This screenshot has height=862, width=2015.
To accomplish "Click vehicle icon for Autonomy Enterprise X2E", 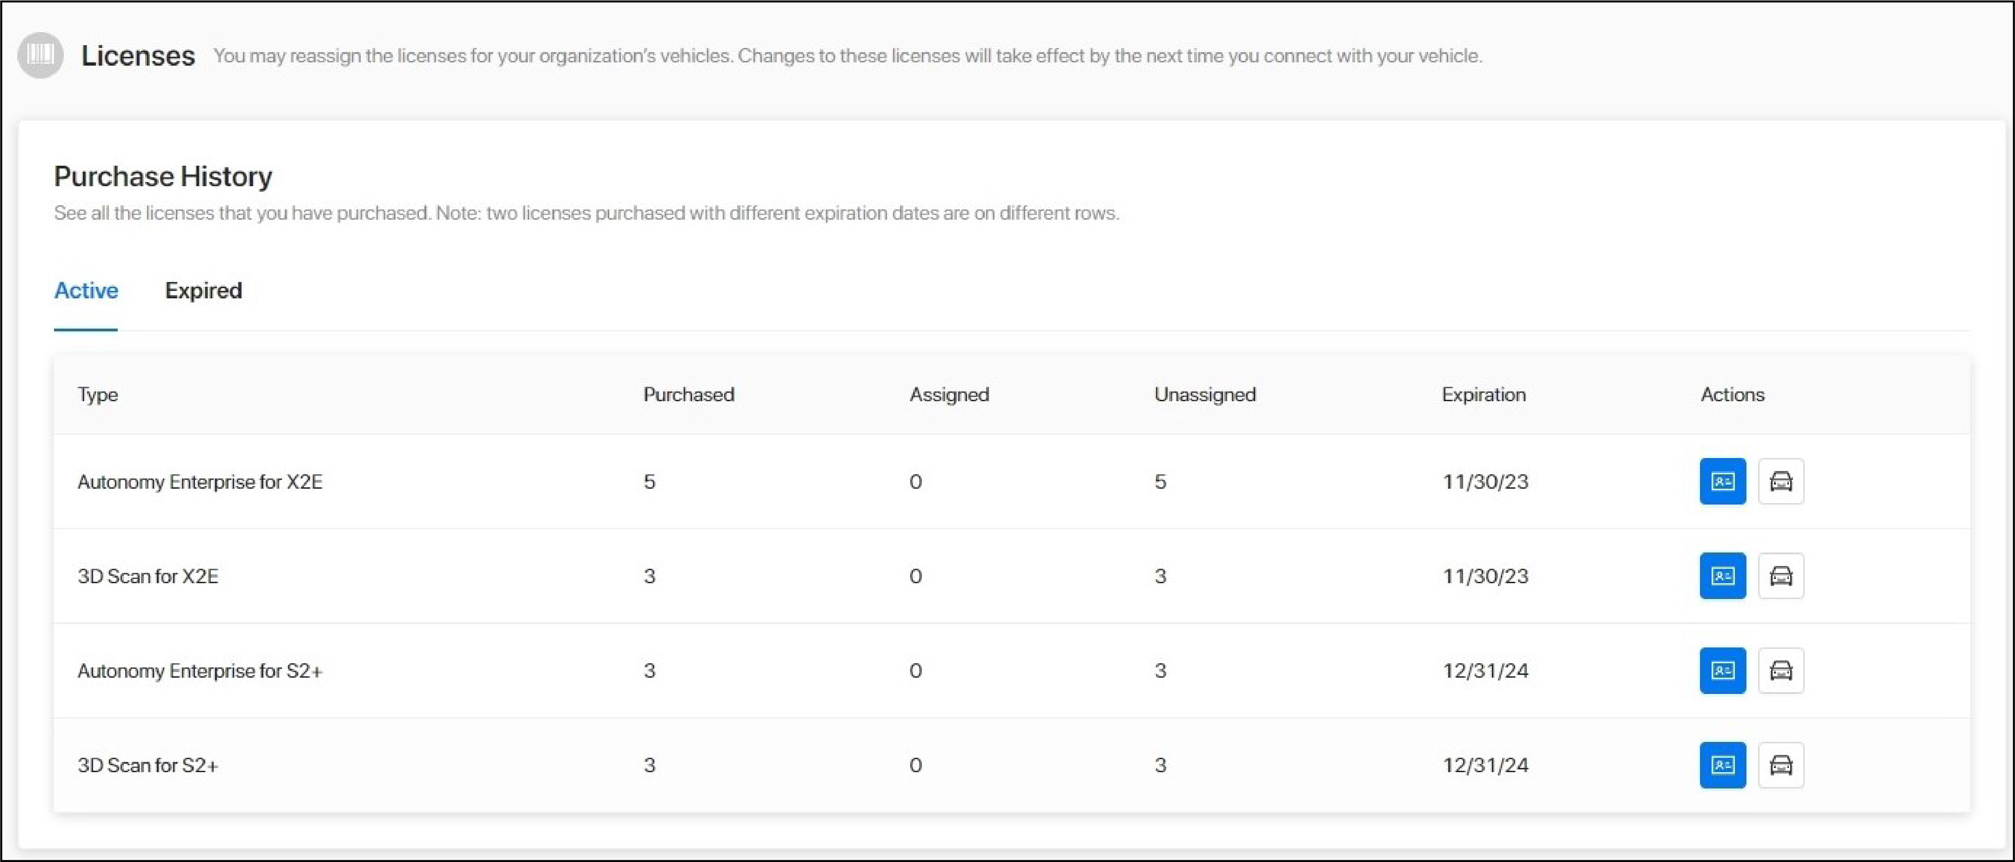I will 1781,481.
